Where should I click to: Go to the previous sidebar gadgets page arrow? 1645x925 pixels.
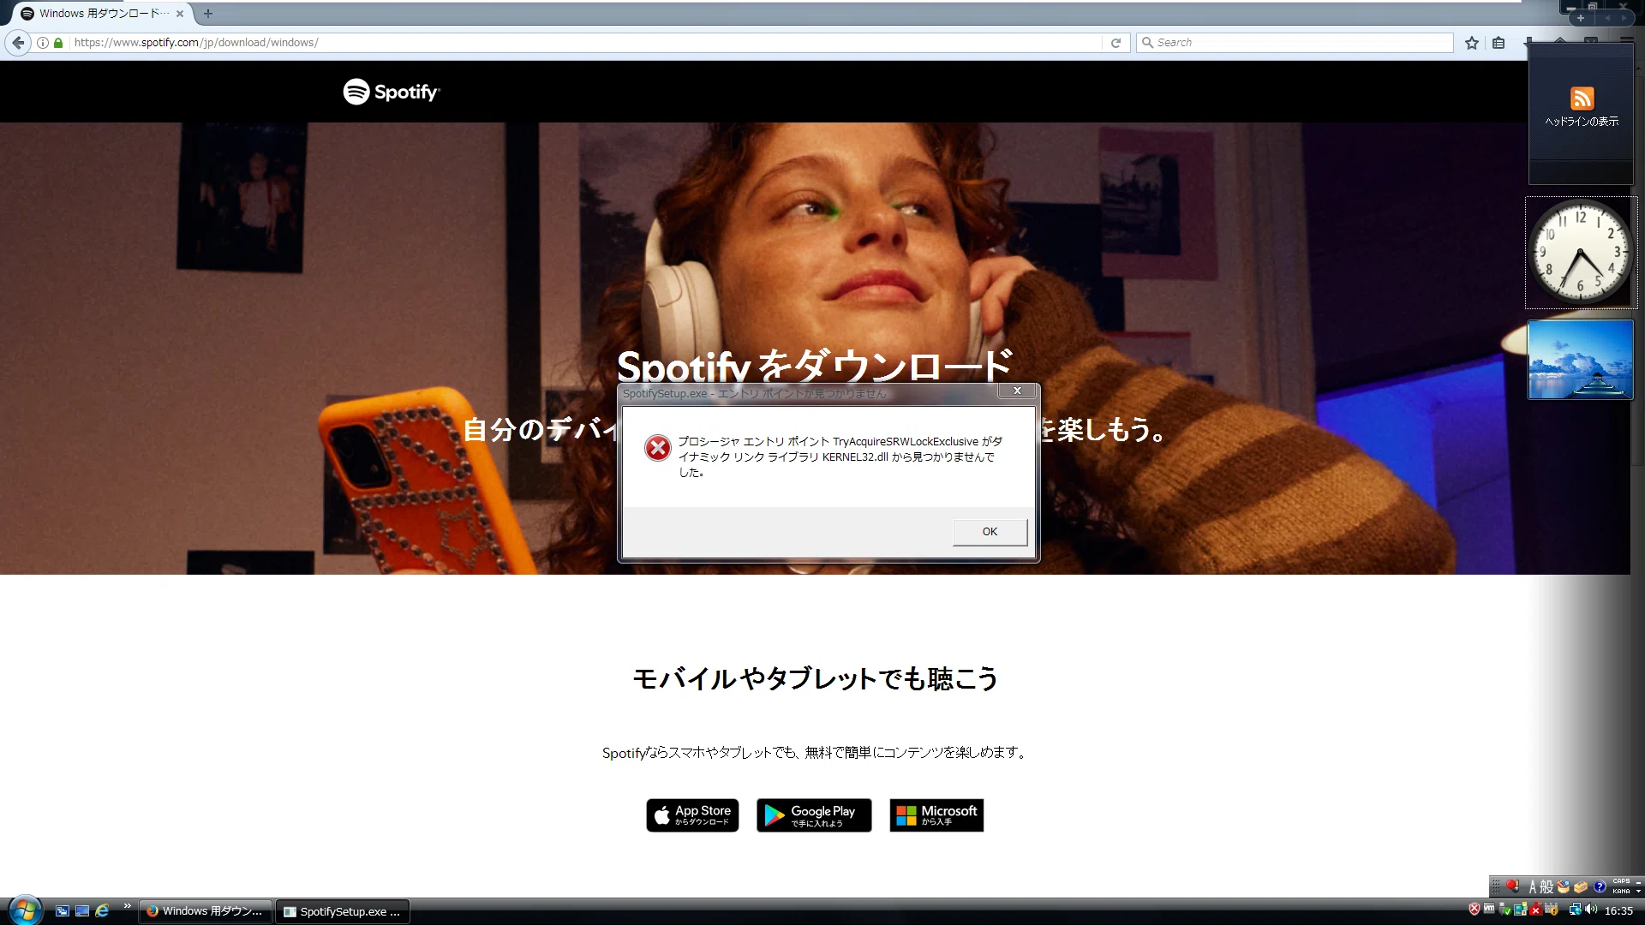1607,18
